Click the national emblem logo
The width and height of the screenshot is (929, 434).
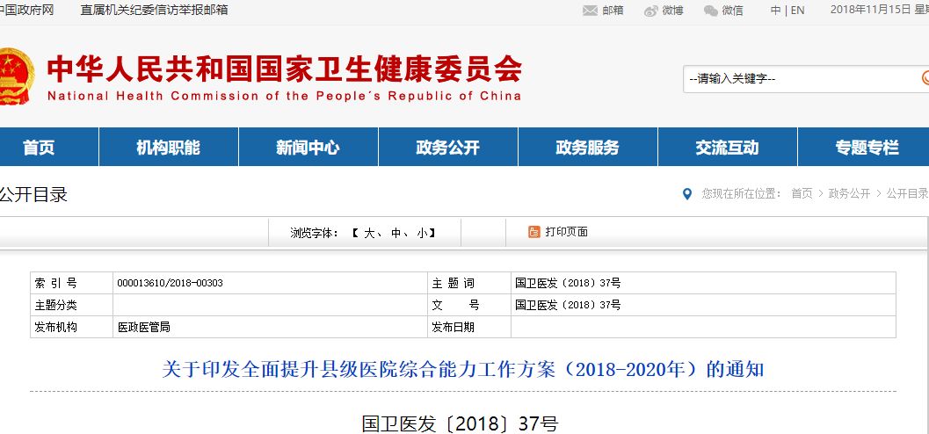(x=15, y=77)
